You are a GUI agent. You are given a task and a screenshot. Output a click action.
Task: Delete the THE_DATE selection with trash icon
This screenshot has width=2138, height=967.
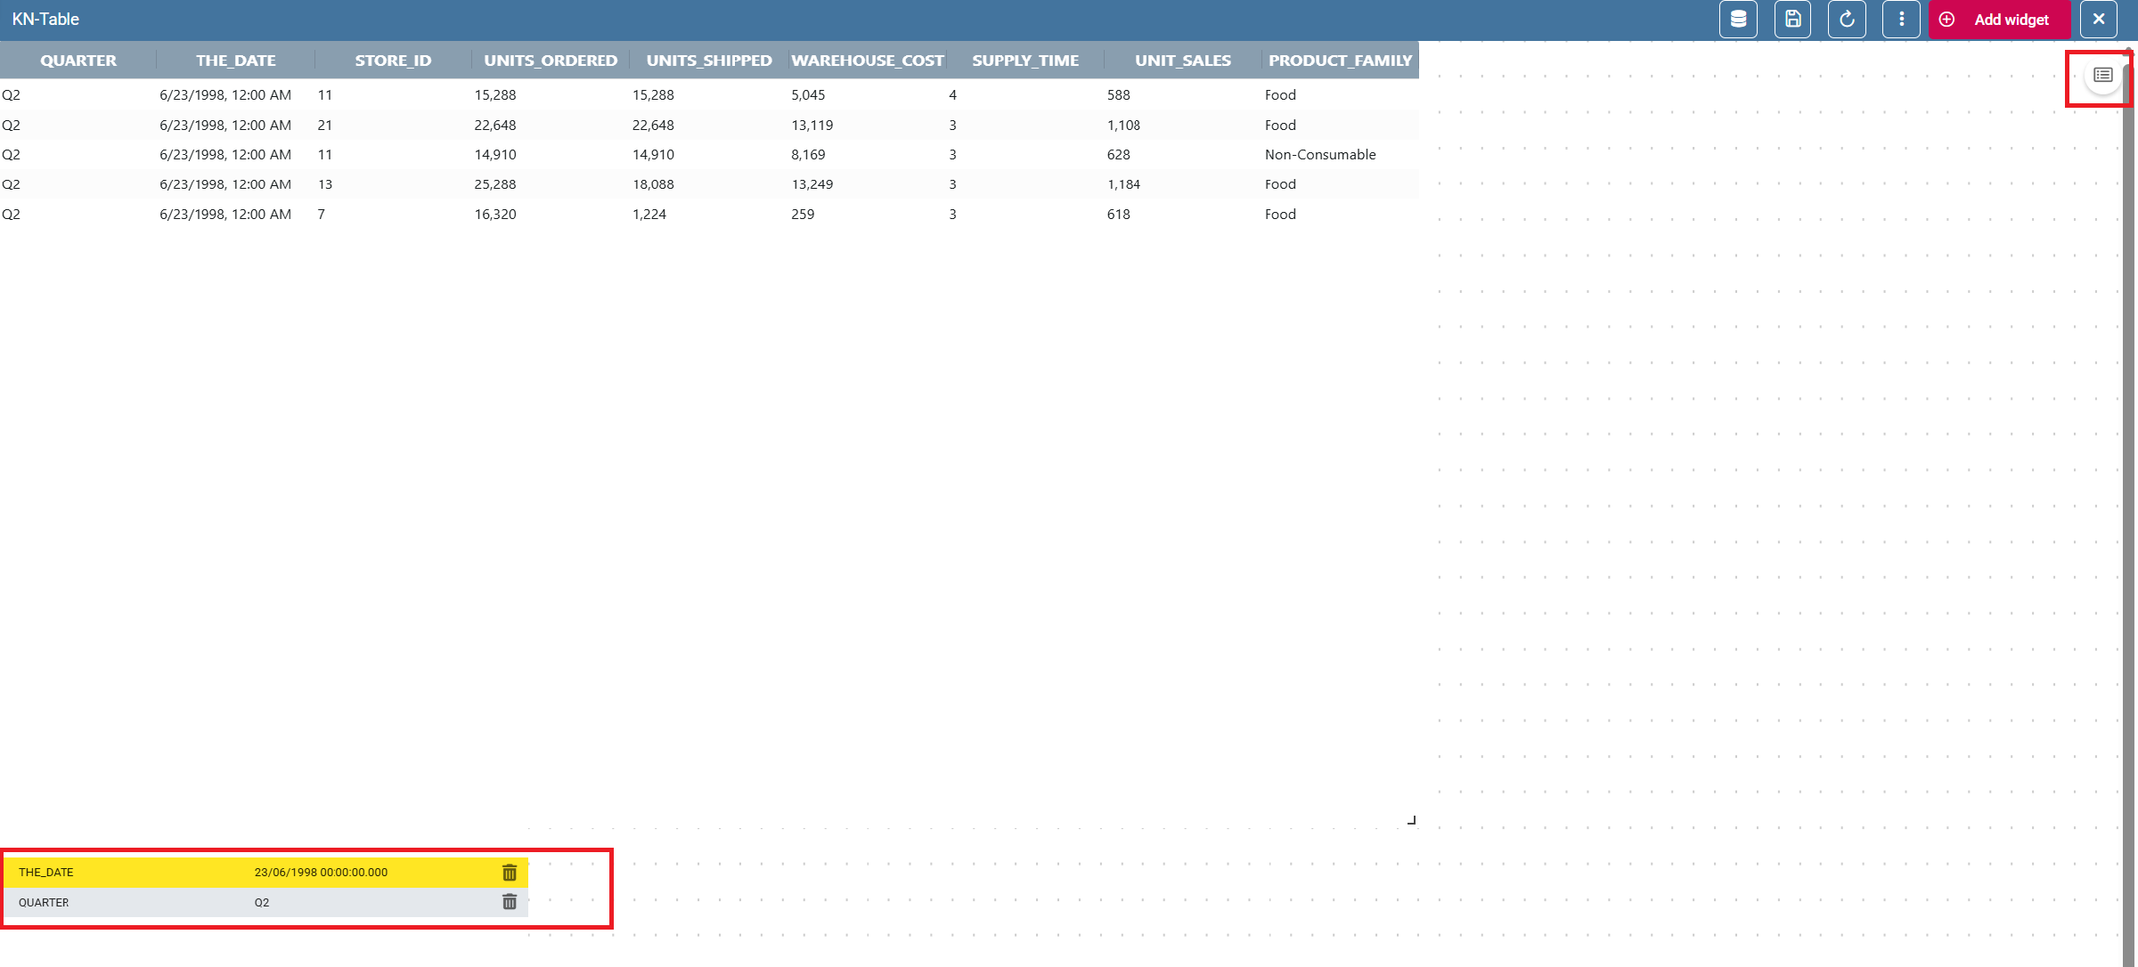510,873
